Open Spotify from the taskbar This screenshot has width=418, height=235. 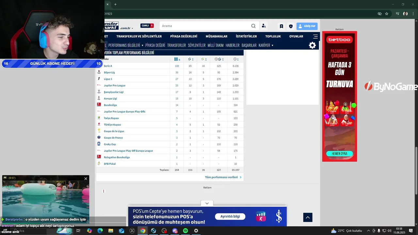click(185, 231)
